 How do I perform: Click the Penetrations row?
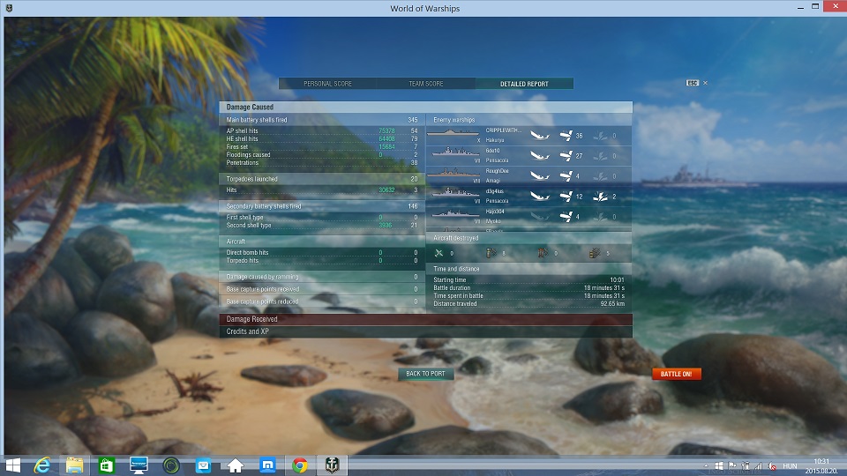pyautogui.click(x=322, y=162)
